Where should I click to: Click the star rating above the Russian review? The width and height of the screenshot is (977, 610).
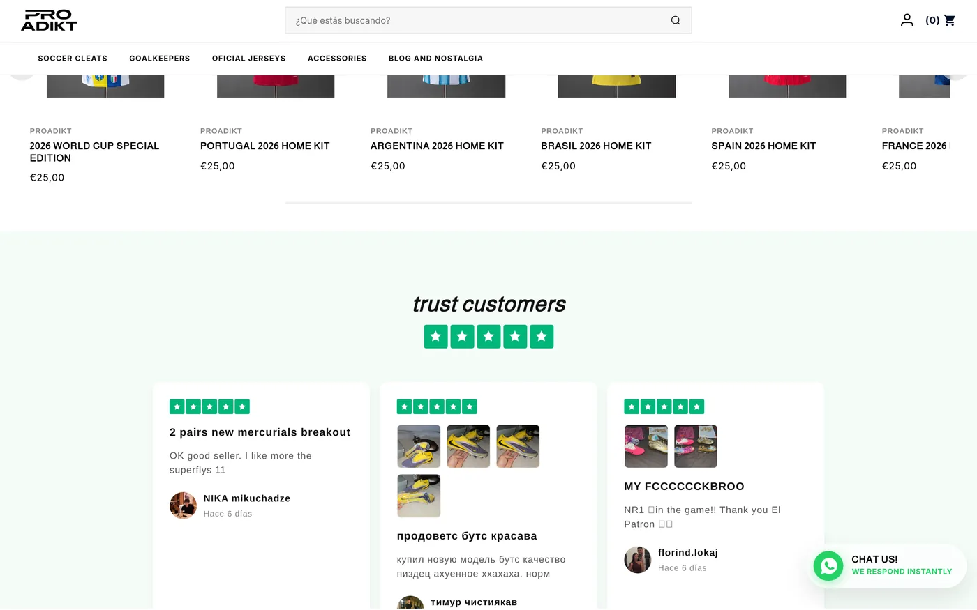pyautogui.click(x=436, y=406)
